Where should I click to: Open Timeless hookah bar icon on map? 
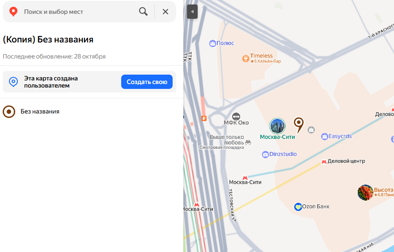click(x=246, y=59)
